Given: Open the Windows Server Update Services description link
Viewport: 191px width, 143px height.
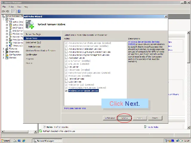Looking at the screenshot, I should click(x=144, y=43).
